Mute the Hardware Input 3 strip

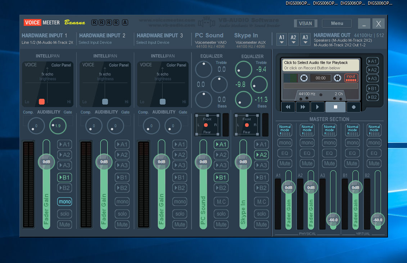180,225
